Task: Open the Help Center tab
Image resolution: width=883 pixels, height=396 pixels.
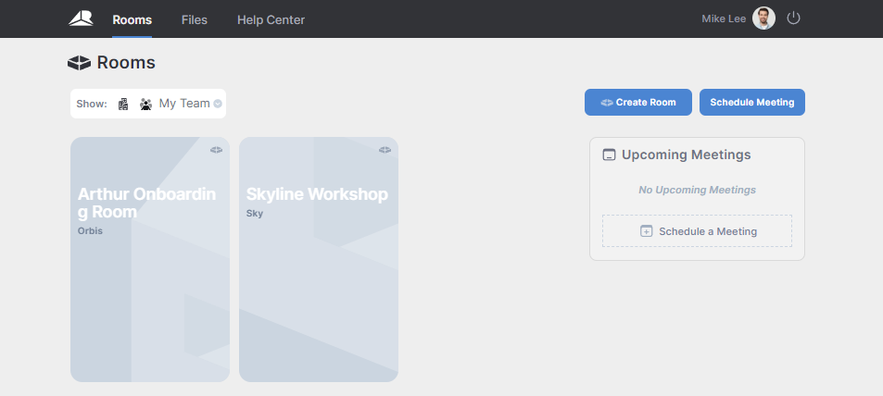Action: point(271,19)
